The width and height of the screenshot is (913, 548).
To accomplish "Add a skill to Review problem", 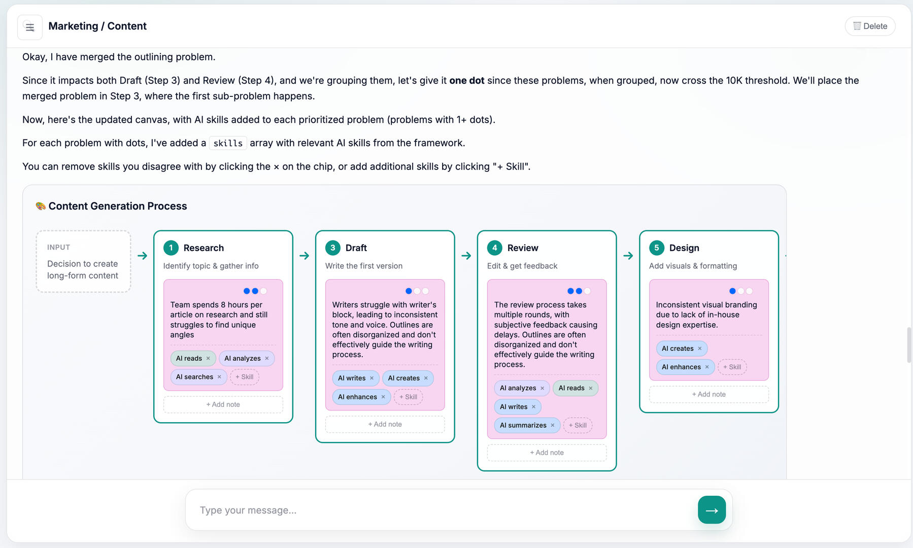I will pos(578,426).
